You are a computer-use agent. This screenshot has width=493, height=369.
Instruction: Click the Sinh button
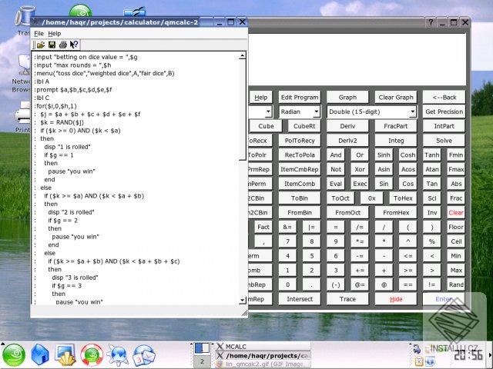pyautogui.click(x=384, y=155)
